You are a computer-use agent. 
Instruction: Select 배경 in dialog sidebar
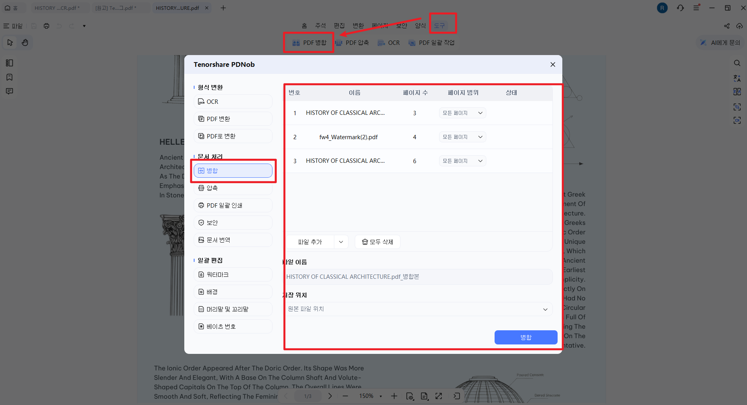click(233, 292)
